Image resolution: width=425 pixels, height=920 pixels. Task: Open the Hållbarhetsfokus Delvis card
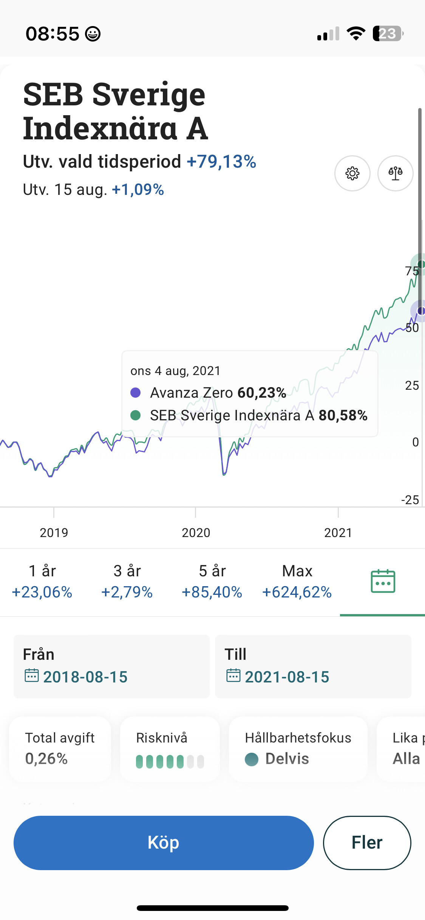point(298,749)
